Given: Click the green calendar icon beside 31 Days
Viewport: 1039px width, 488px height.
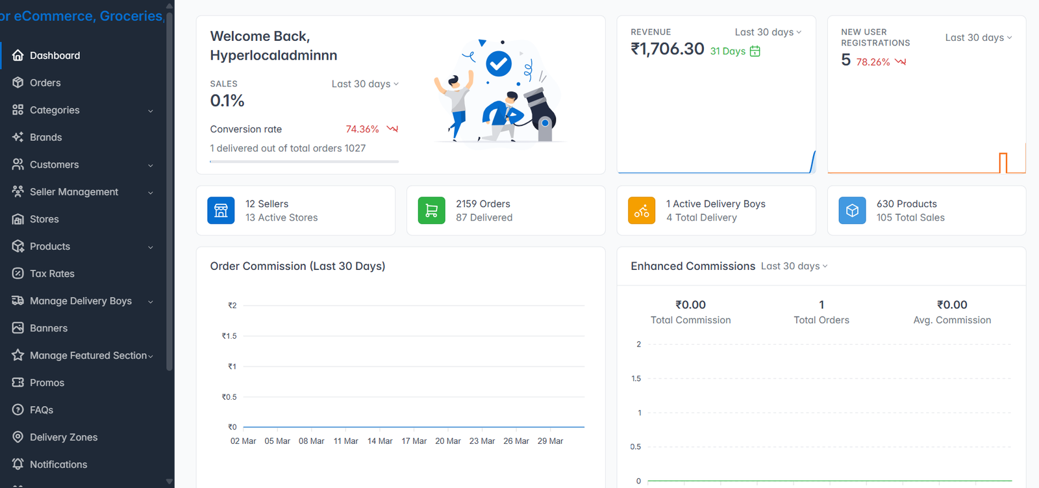Looking at the screenshot, I should (x=755, y=51).
